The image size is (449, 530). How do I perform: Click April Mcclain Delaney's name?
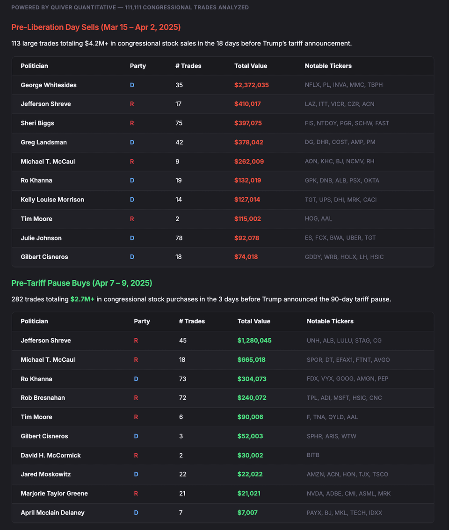coord(52,513)
